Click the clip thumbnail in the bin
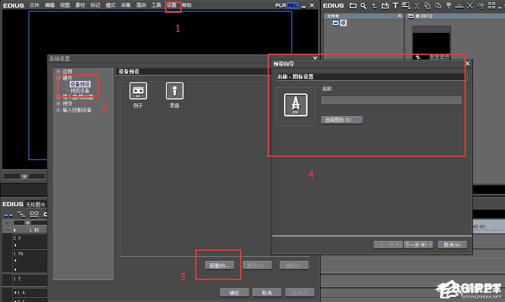The image size is (505, 302). [431, 43]
